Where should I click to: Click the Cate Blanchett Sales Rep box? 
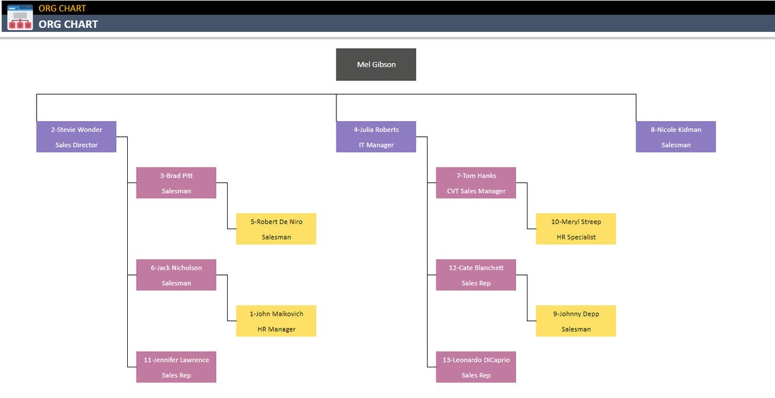pyautogui.click(x=476, y=275)
